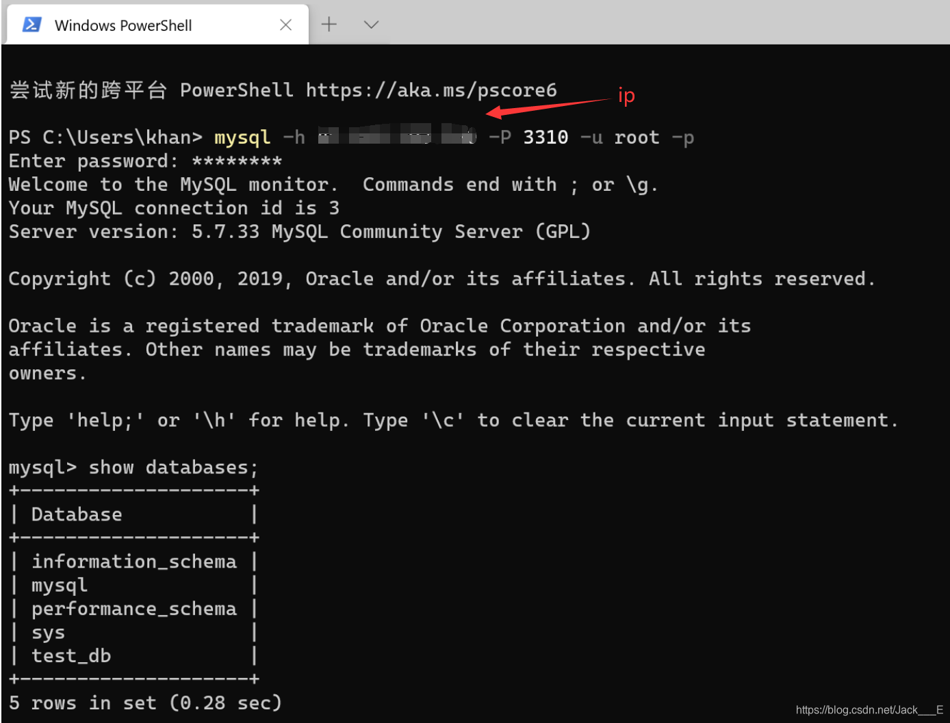This screenshot has height=723, width=950.
Task: Close the Windows PowerShell tab
Action: (x=286, y=25)
